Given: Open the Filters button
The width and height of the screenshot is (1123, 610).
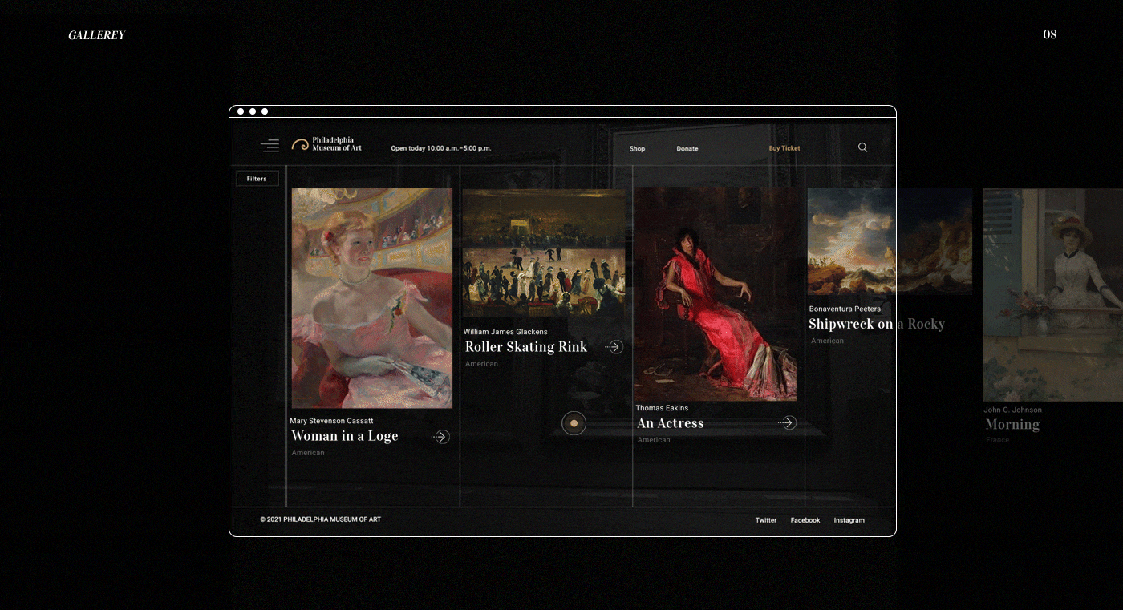Looking at the screenshot, I should pos(257,179).
